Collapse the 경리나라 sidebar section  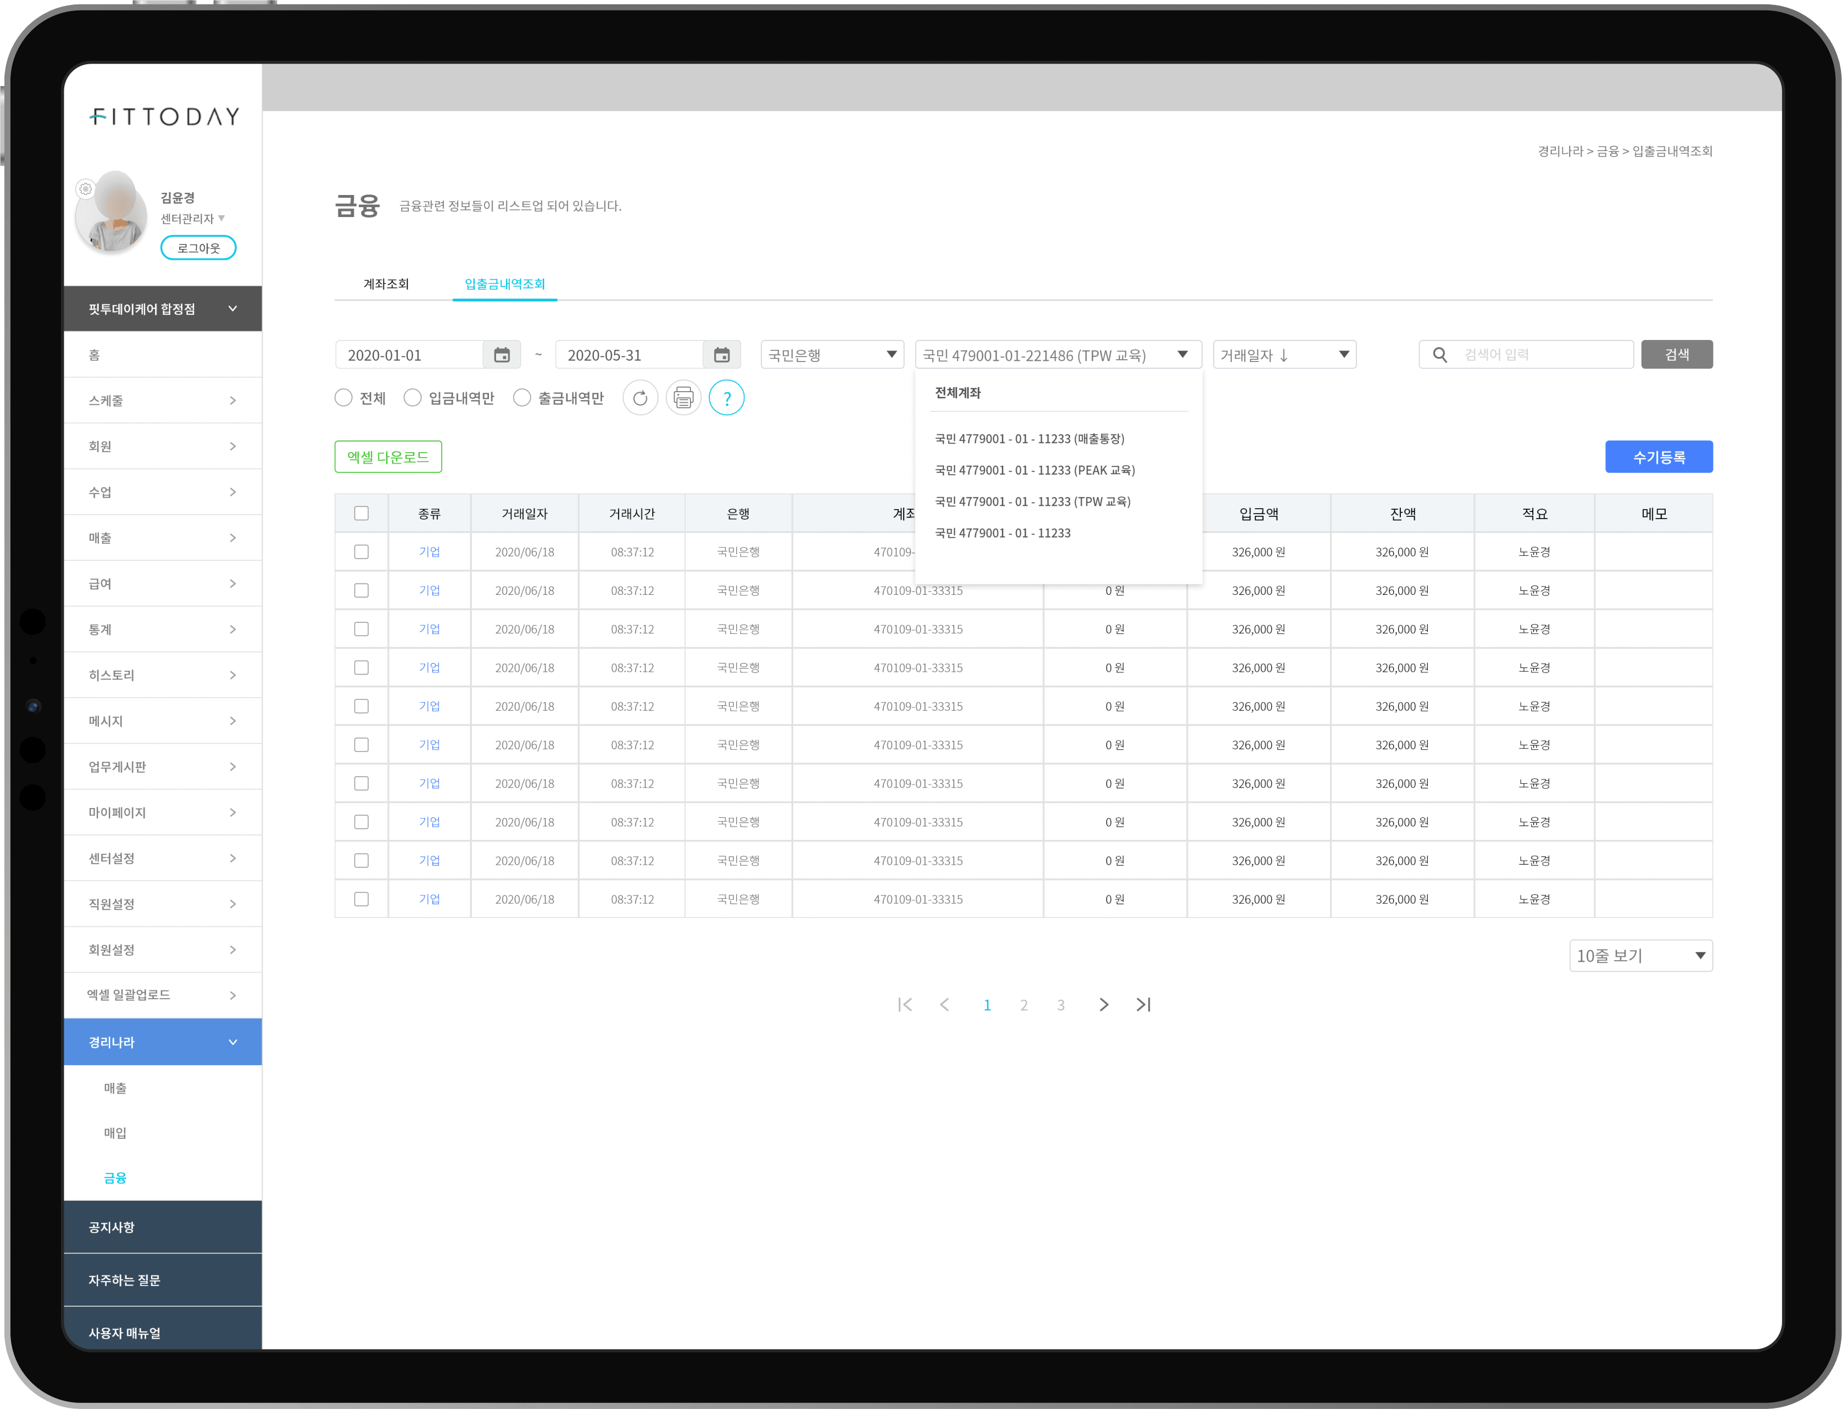[x=163, y=1042]
